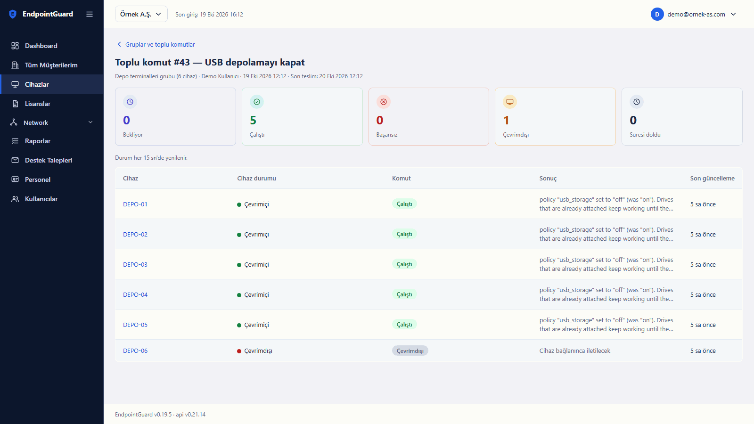Click the Son güncelleme column header
This screenshot has height=424, width=754.
pos(713,179)
